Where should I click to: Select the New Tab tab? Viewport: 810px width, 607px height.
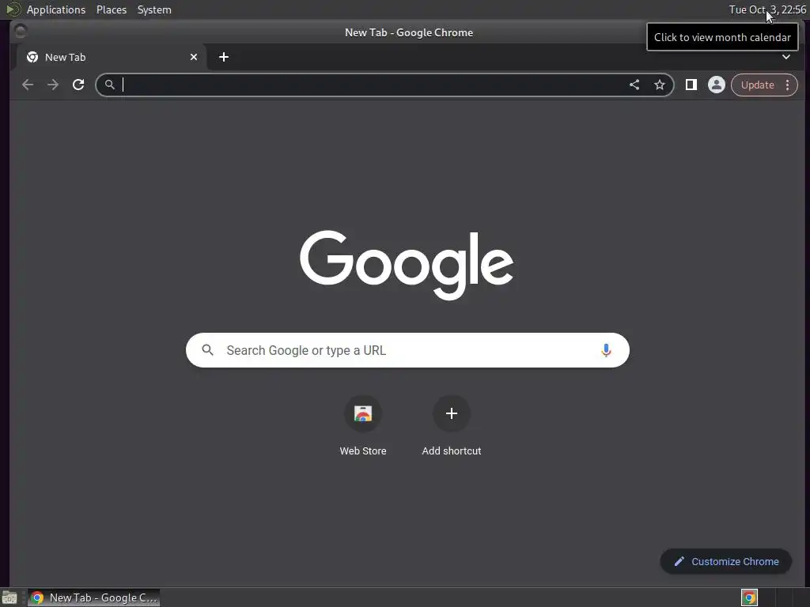[x=112, y=57]
